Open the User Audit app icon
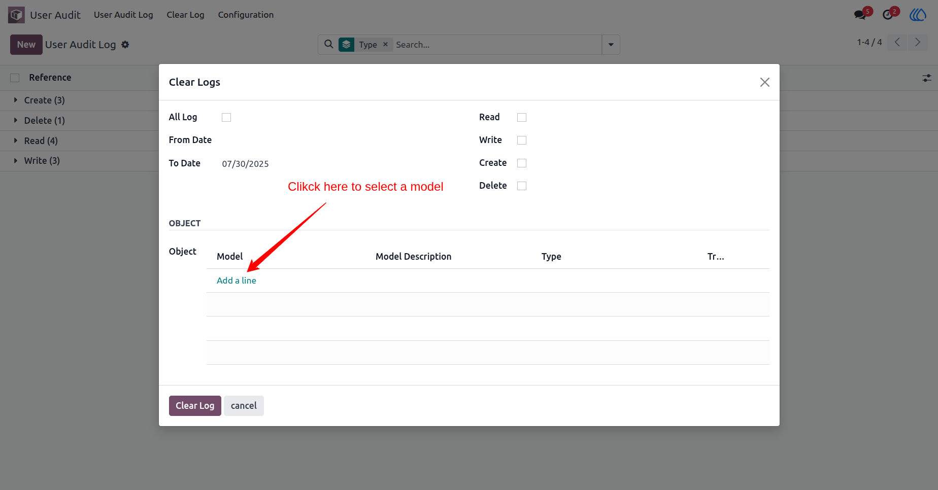The height and width of the screenshot is (490, 938). tap(16, 15)
